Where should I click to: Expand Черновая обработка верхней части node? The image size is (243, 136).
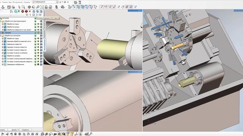click(x=3, y=41)
